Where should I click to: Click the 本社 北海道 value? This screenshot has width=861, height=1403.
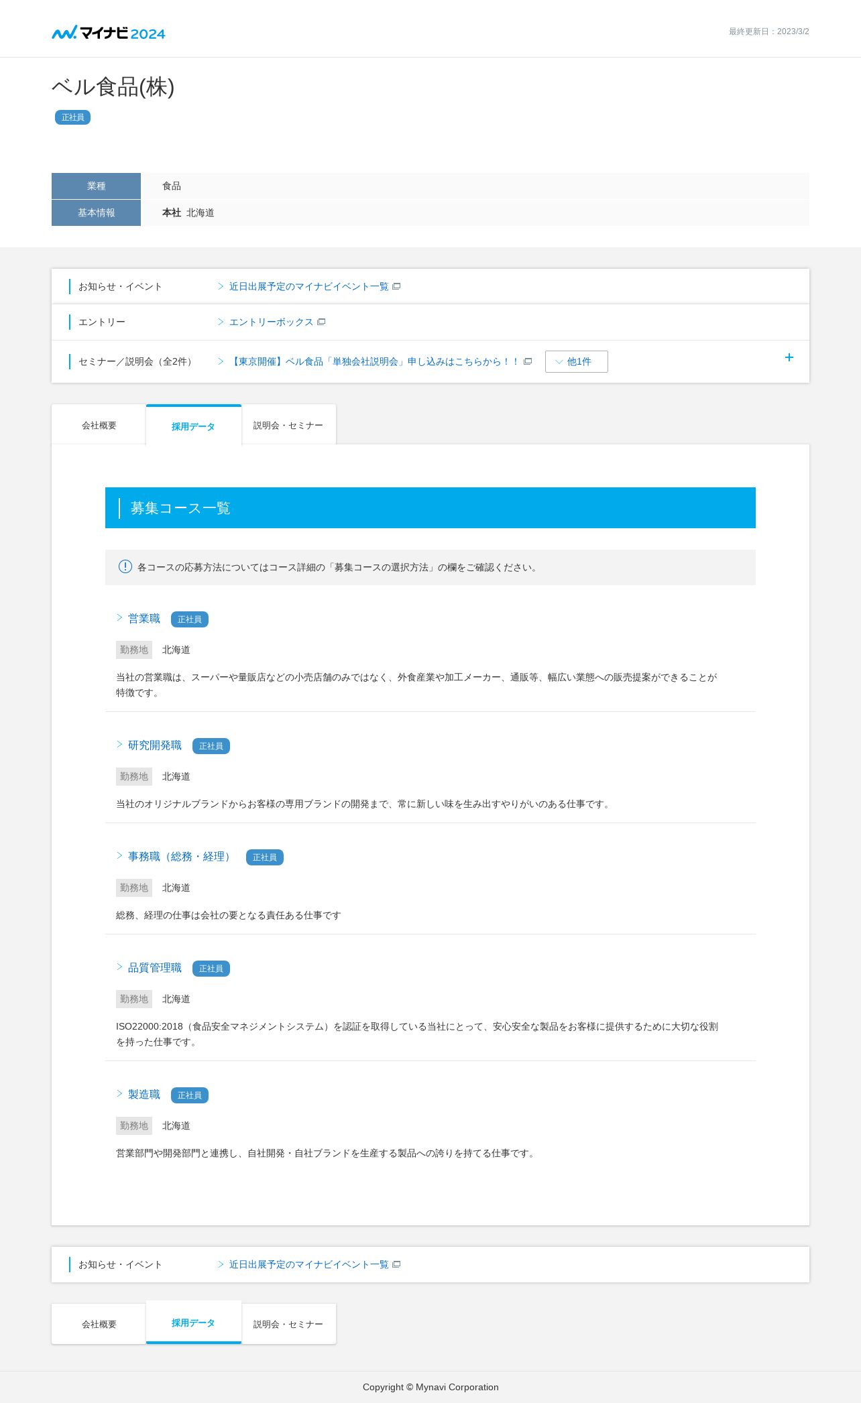tap(188, 212)
